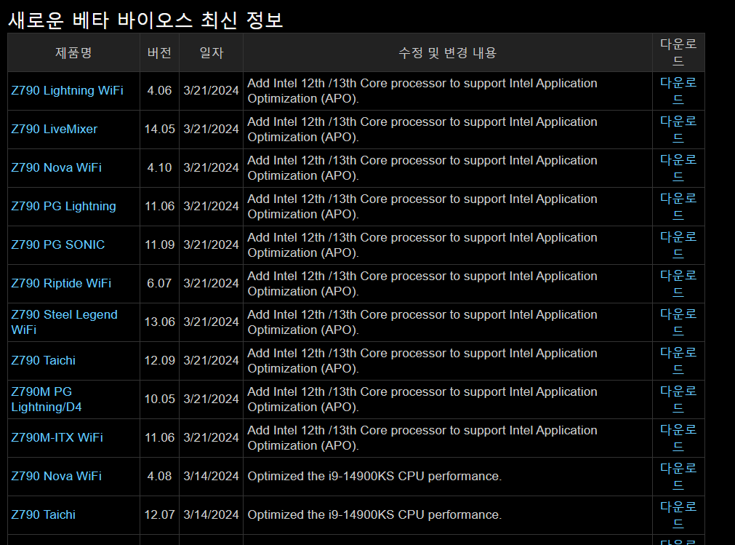Download BIOS for Z790 Lightning WiFi row
The width and height of the screenshot is (735, 545).
(678, 90)
